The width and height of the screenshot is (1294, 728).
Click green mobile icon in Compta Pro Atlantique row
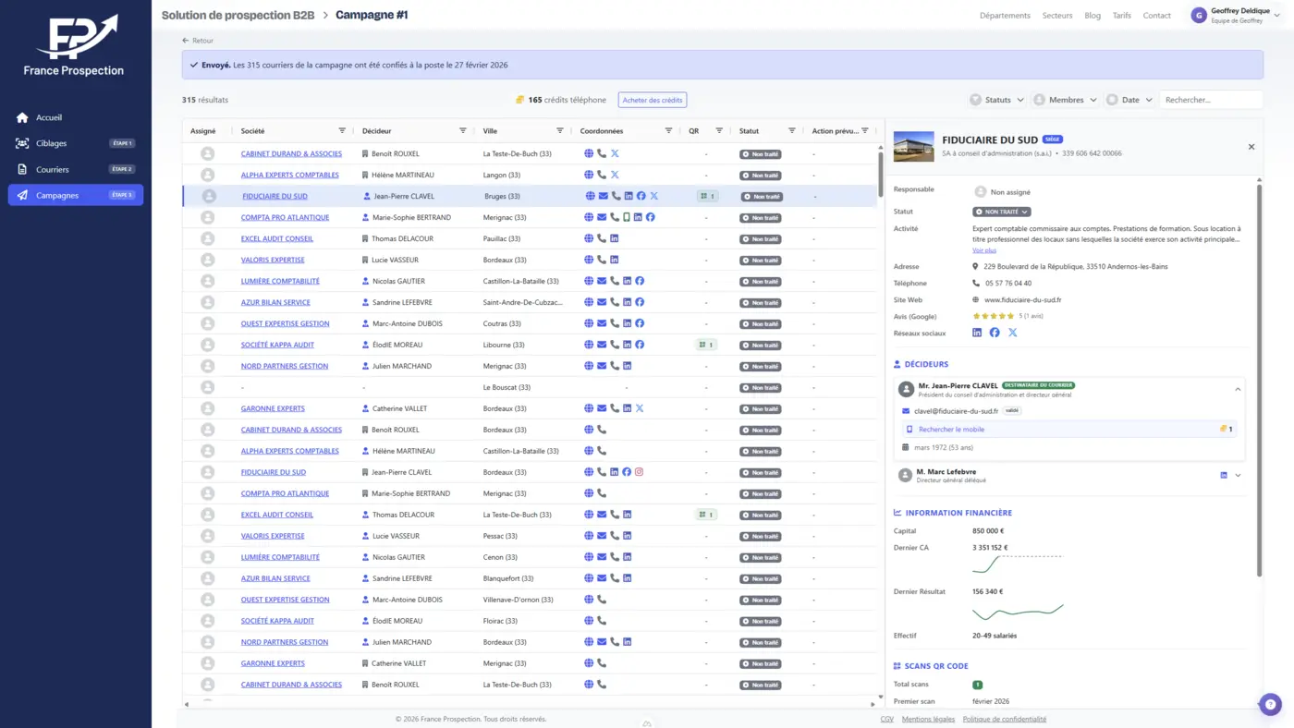[627, 218]
